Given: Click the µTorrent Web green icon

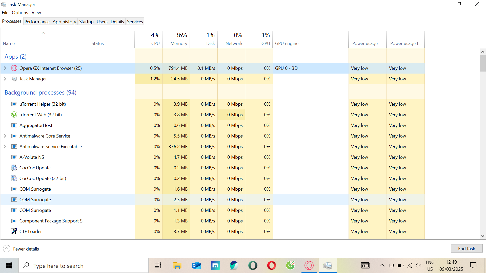Looking at the screenshot, I should (x=14, y=115).
